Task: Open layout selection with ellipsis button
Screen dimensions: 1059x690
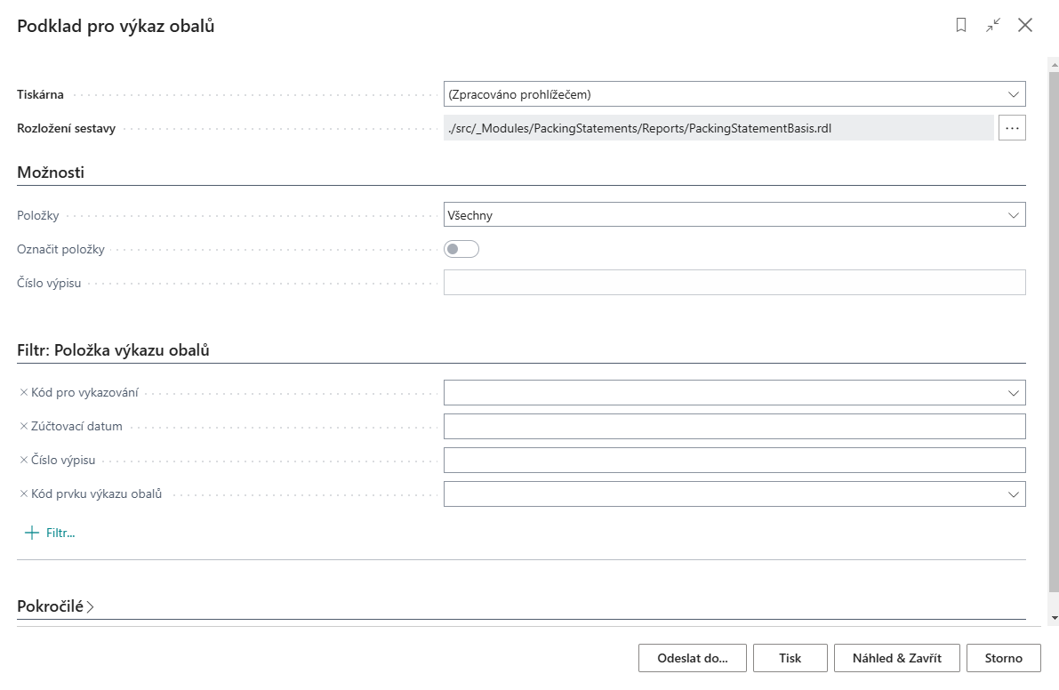Action: (1012, 128)
